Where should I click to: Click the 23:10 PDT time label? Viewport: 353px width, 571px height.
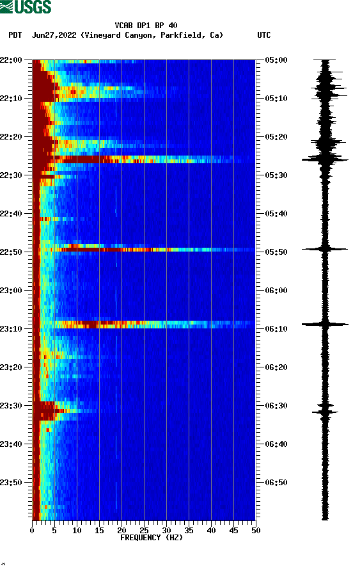pyautogui.click(x=11, y=329)
